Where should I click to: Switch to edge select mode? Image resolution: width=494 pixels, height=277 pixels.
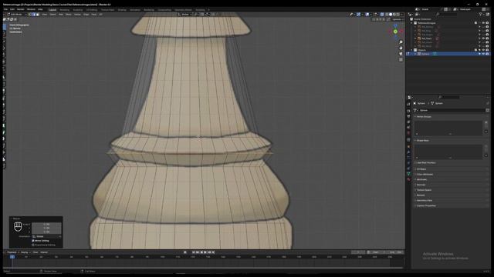[x=34, y=15]
